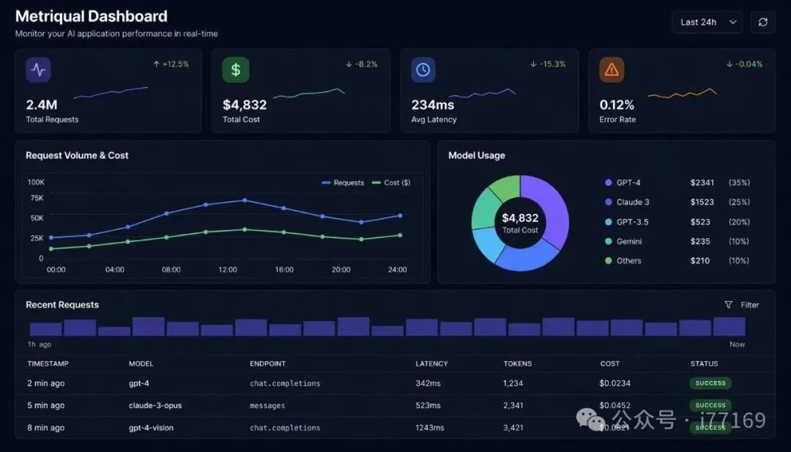Click the COST column header

[x=609, y=363]
